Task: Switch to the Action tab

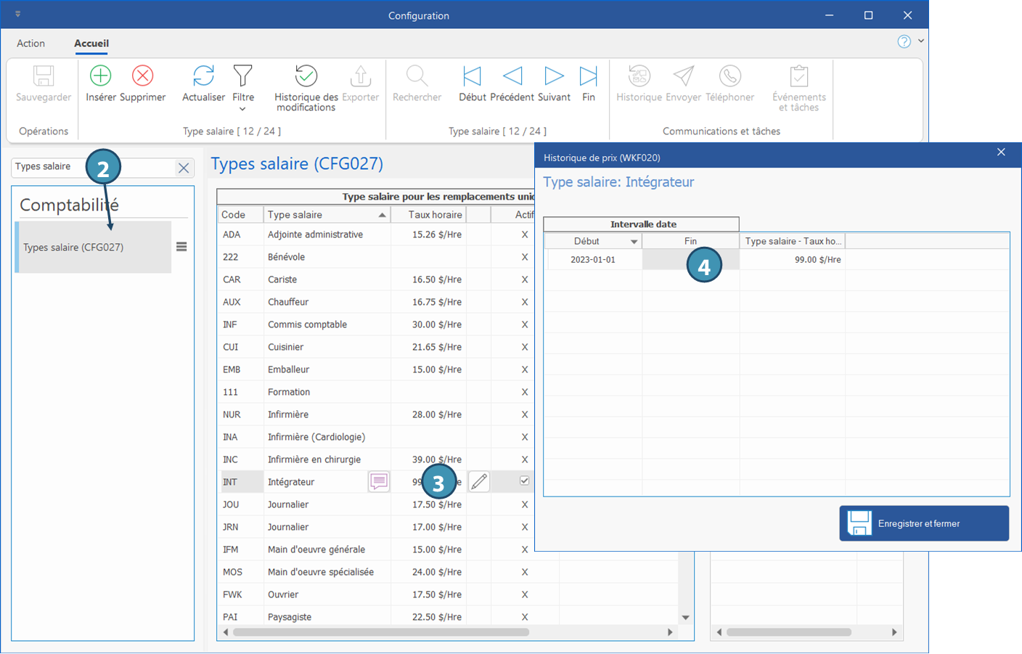Action: 30,44
